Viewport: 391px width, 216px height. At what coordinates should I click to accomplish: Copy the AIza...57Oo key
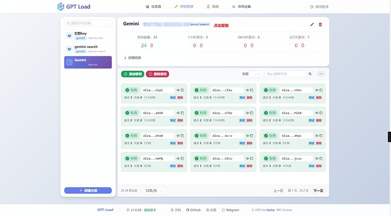tap(252, 113)
